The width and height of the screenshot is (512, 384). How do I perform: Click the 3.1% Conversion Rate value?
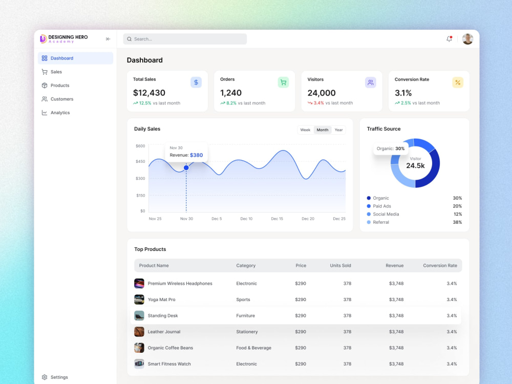tap(403, 93)
